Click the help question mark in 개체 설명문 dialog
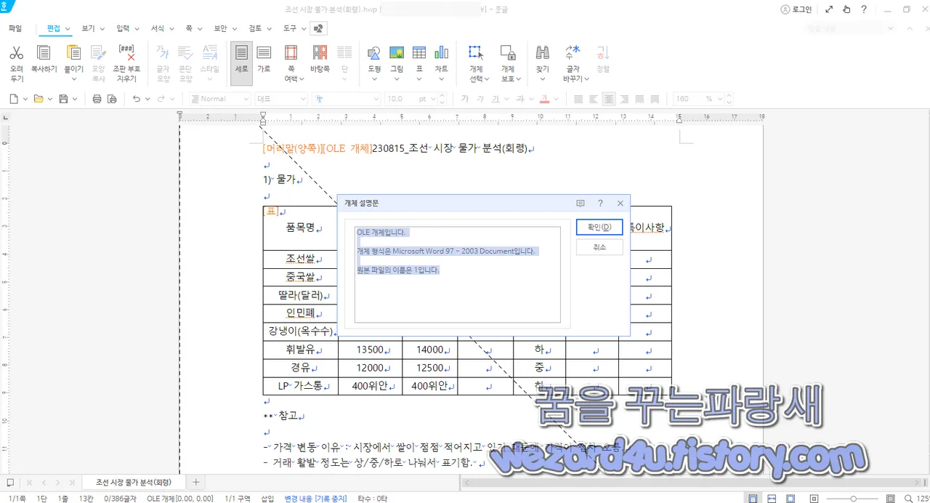Screen dimensions: 930x503 (600, 204)
